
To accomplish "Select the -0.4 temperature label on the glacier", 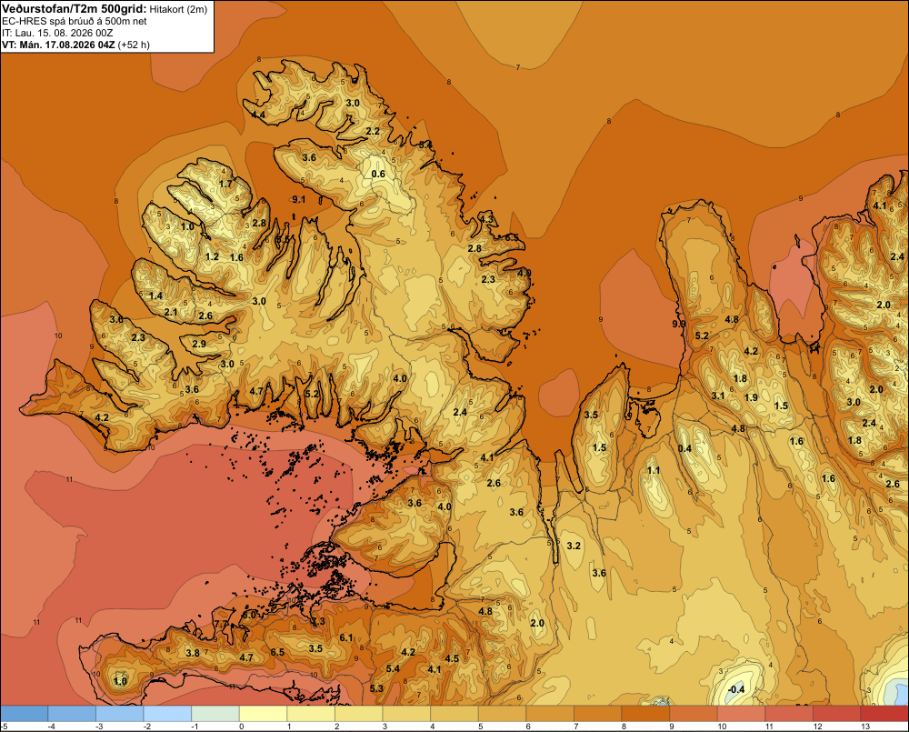I will coord(735,689).
